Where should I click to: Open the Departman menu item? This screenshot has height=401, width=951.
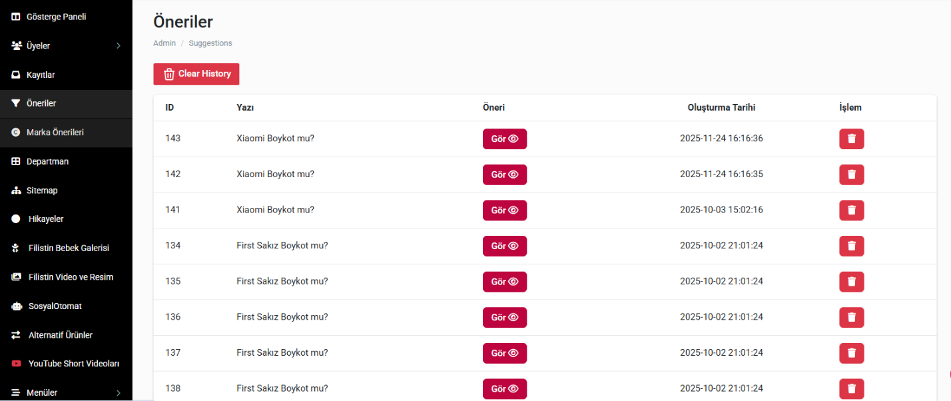[x=66, y=162]
